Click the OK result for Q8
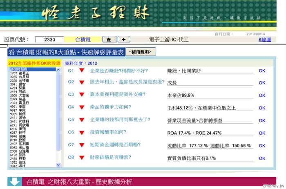The width and height of the screenshot is (286, 189). point(262,158)
